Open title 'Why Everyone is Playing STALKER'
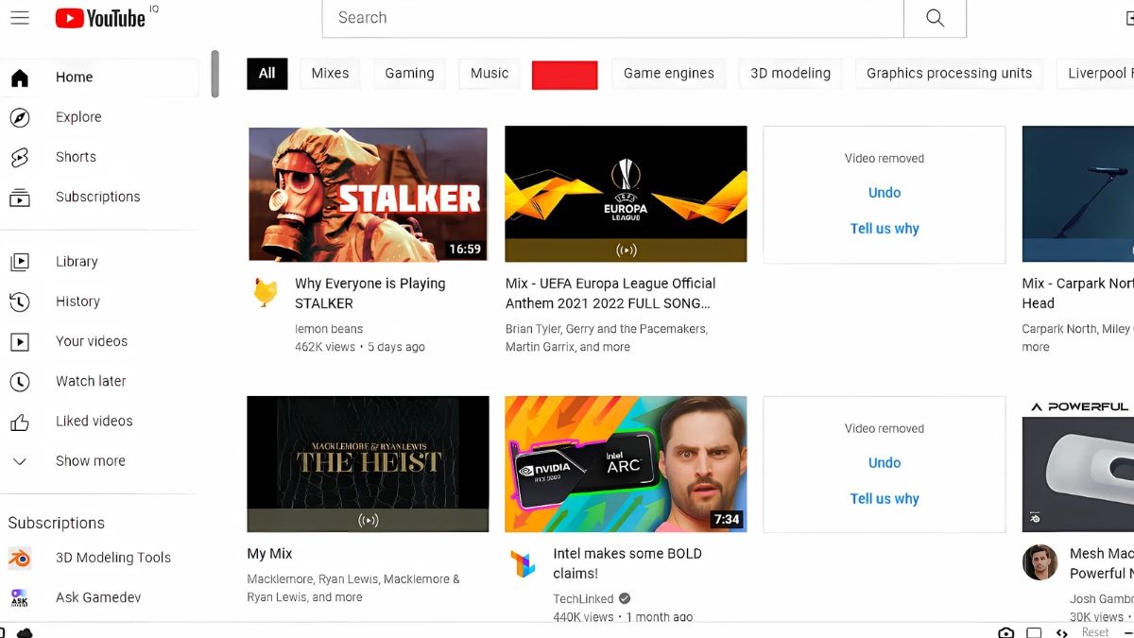 coord(370,293)
